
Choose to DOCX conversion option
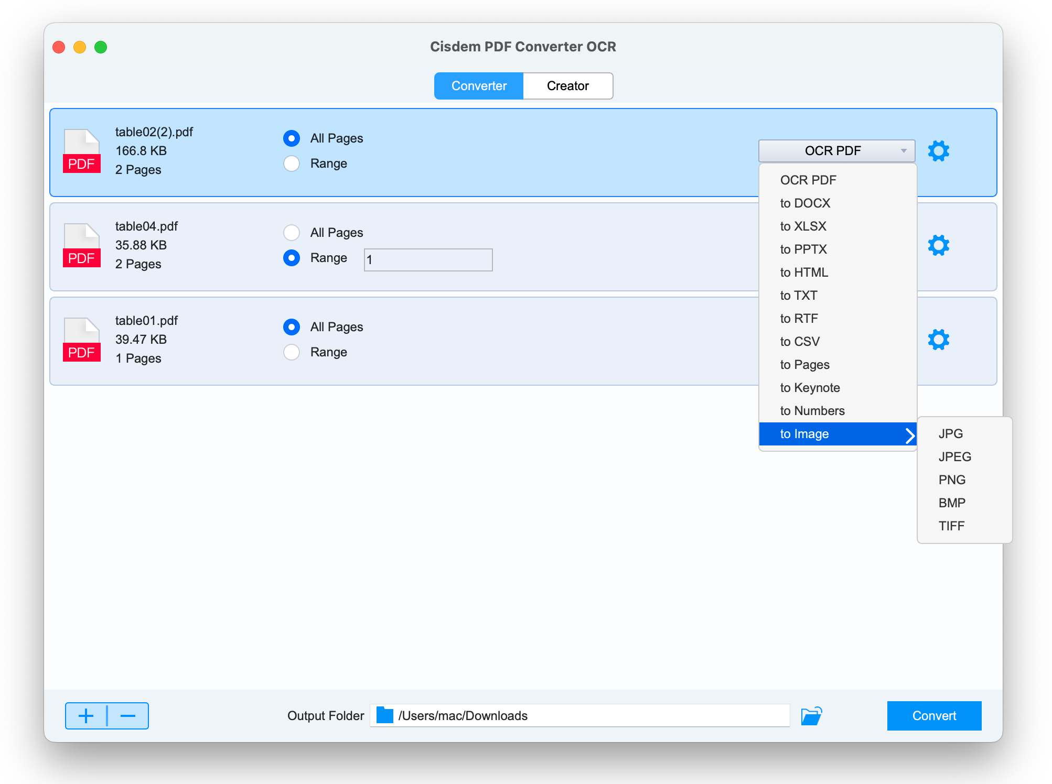[806, 203]
